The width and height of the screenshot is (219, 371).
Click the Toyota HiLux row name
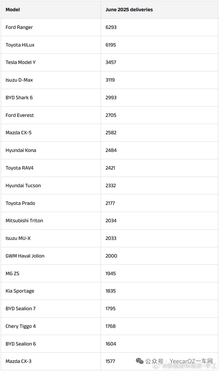20,45
